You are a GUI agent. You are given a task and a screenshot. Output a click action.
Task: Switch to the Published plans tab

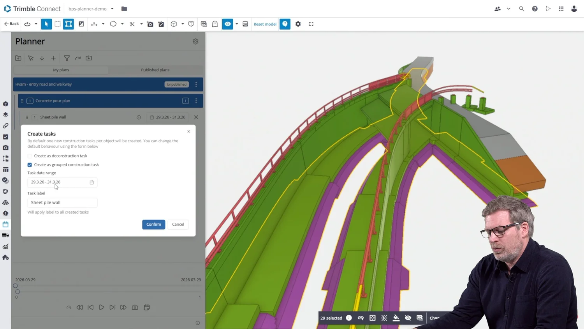155,70
